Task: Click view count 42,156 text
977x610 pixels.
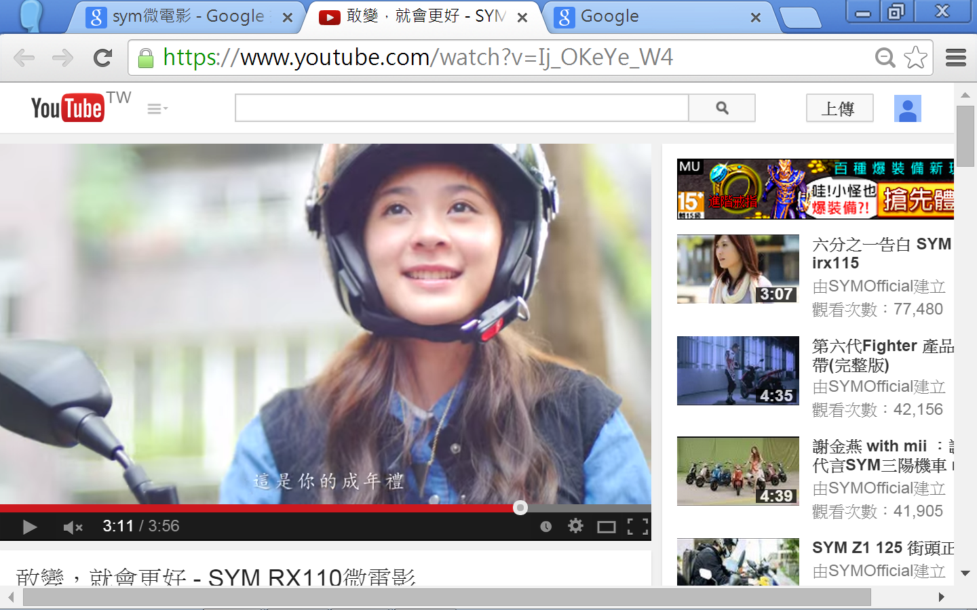Action: tap(877, 409)
